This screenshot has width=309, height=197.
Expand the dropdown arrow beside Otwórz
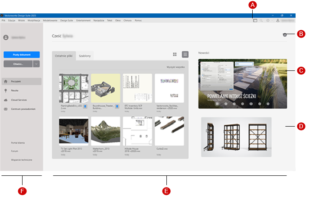pos(36,64)
